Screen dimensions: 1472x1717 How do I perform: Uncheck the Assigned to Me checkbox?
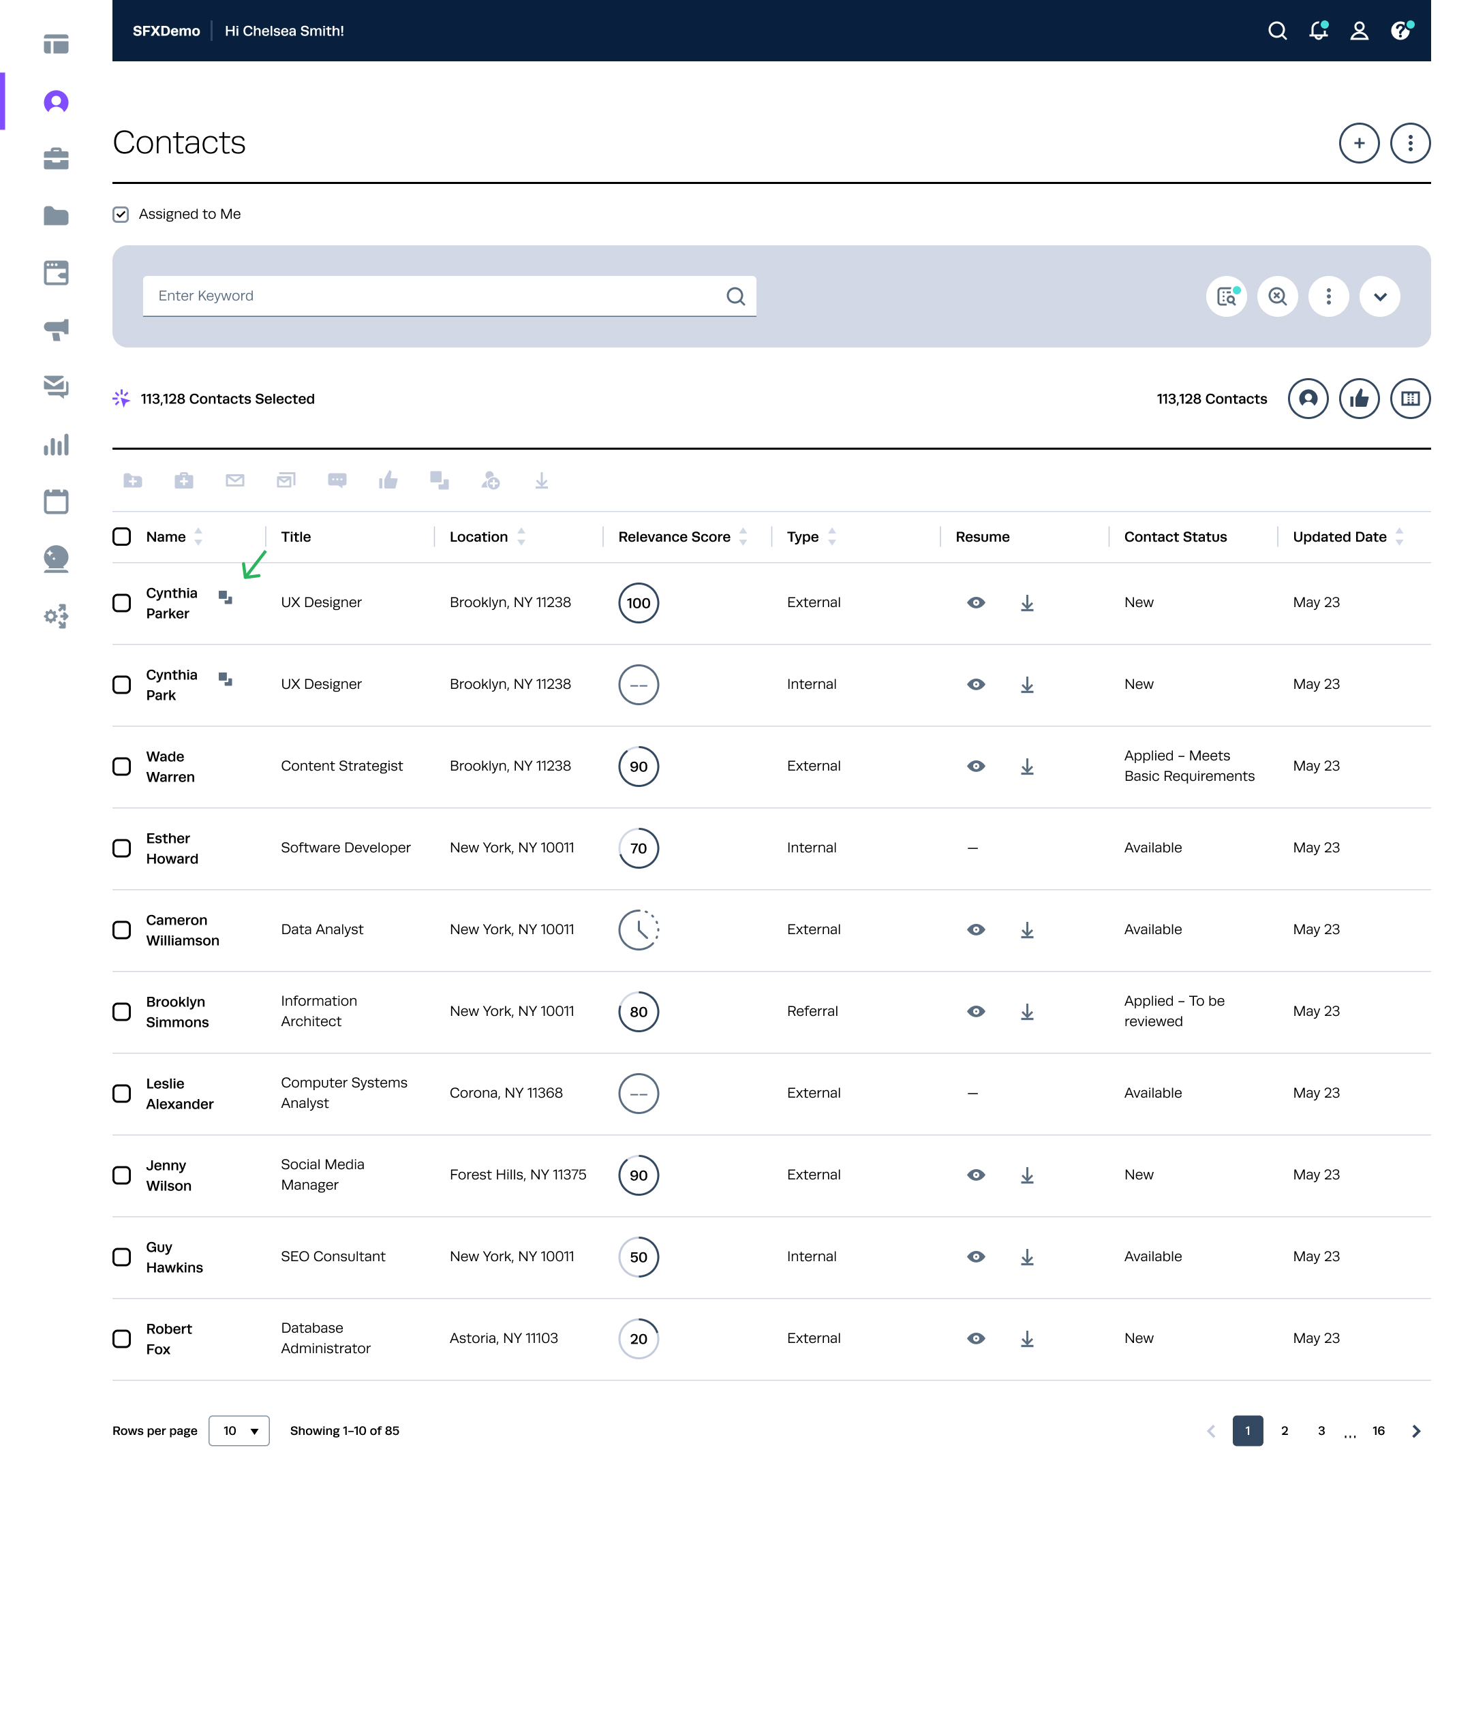pos(121,214)
